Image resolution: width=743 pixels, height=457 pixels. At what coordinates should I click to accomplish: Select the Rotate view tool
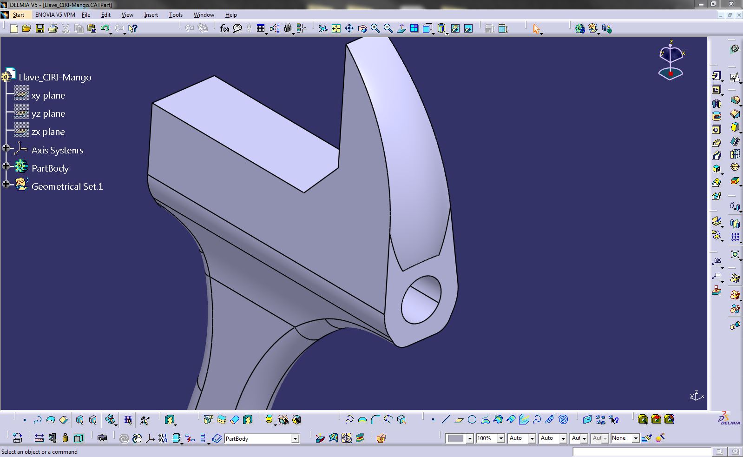tap(362, 29)
